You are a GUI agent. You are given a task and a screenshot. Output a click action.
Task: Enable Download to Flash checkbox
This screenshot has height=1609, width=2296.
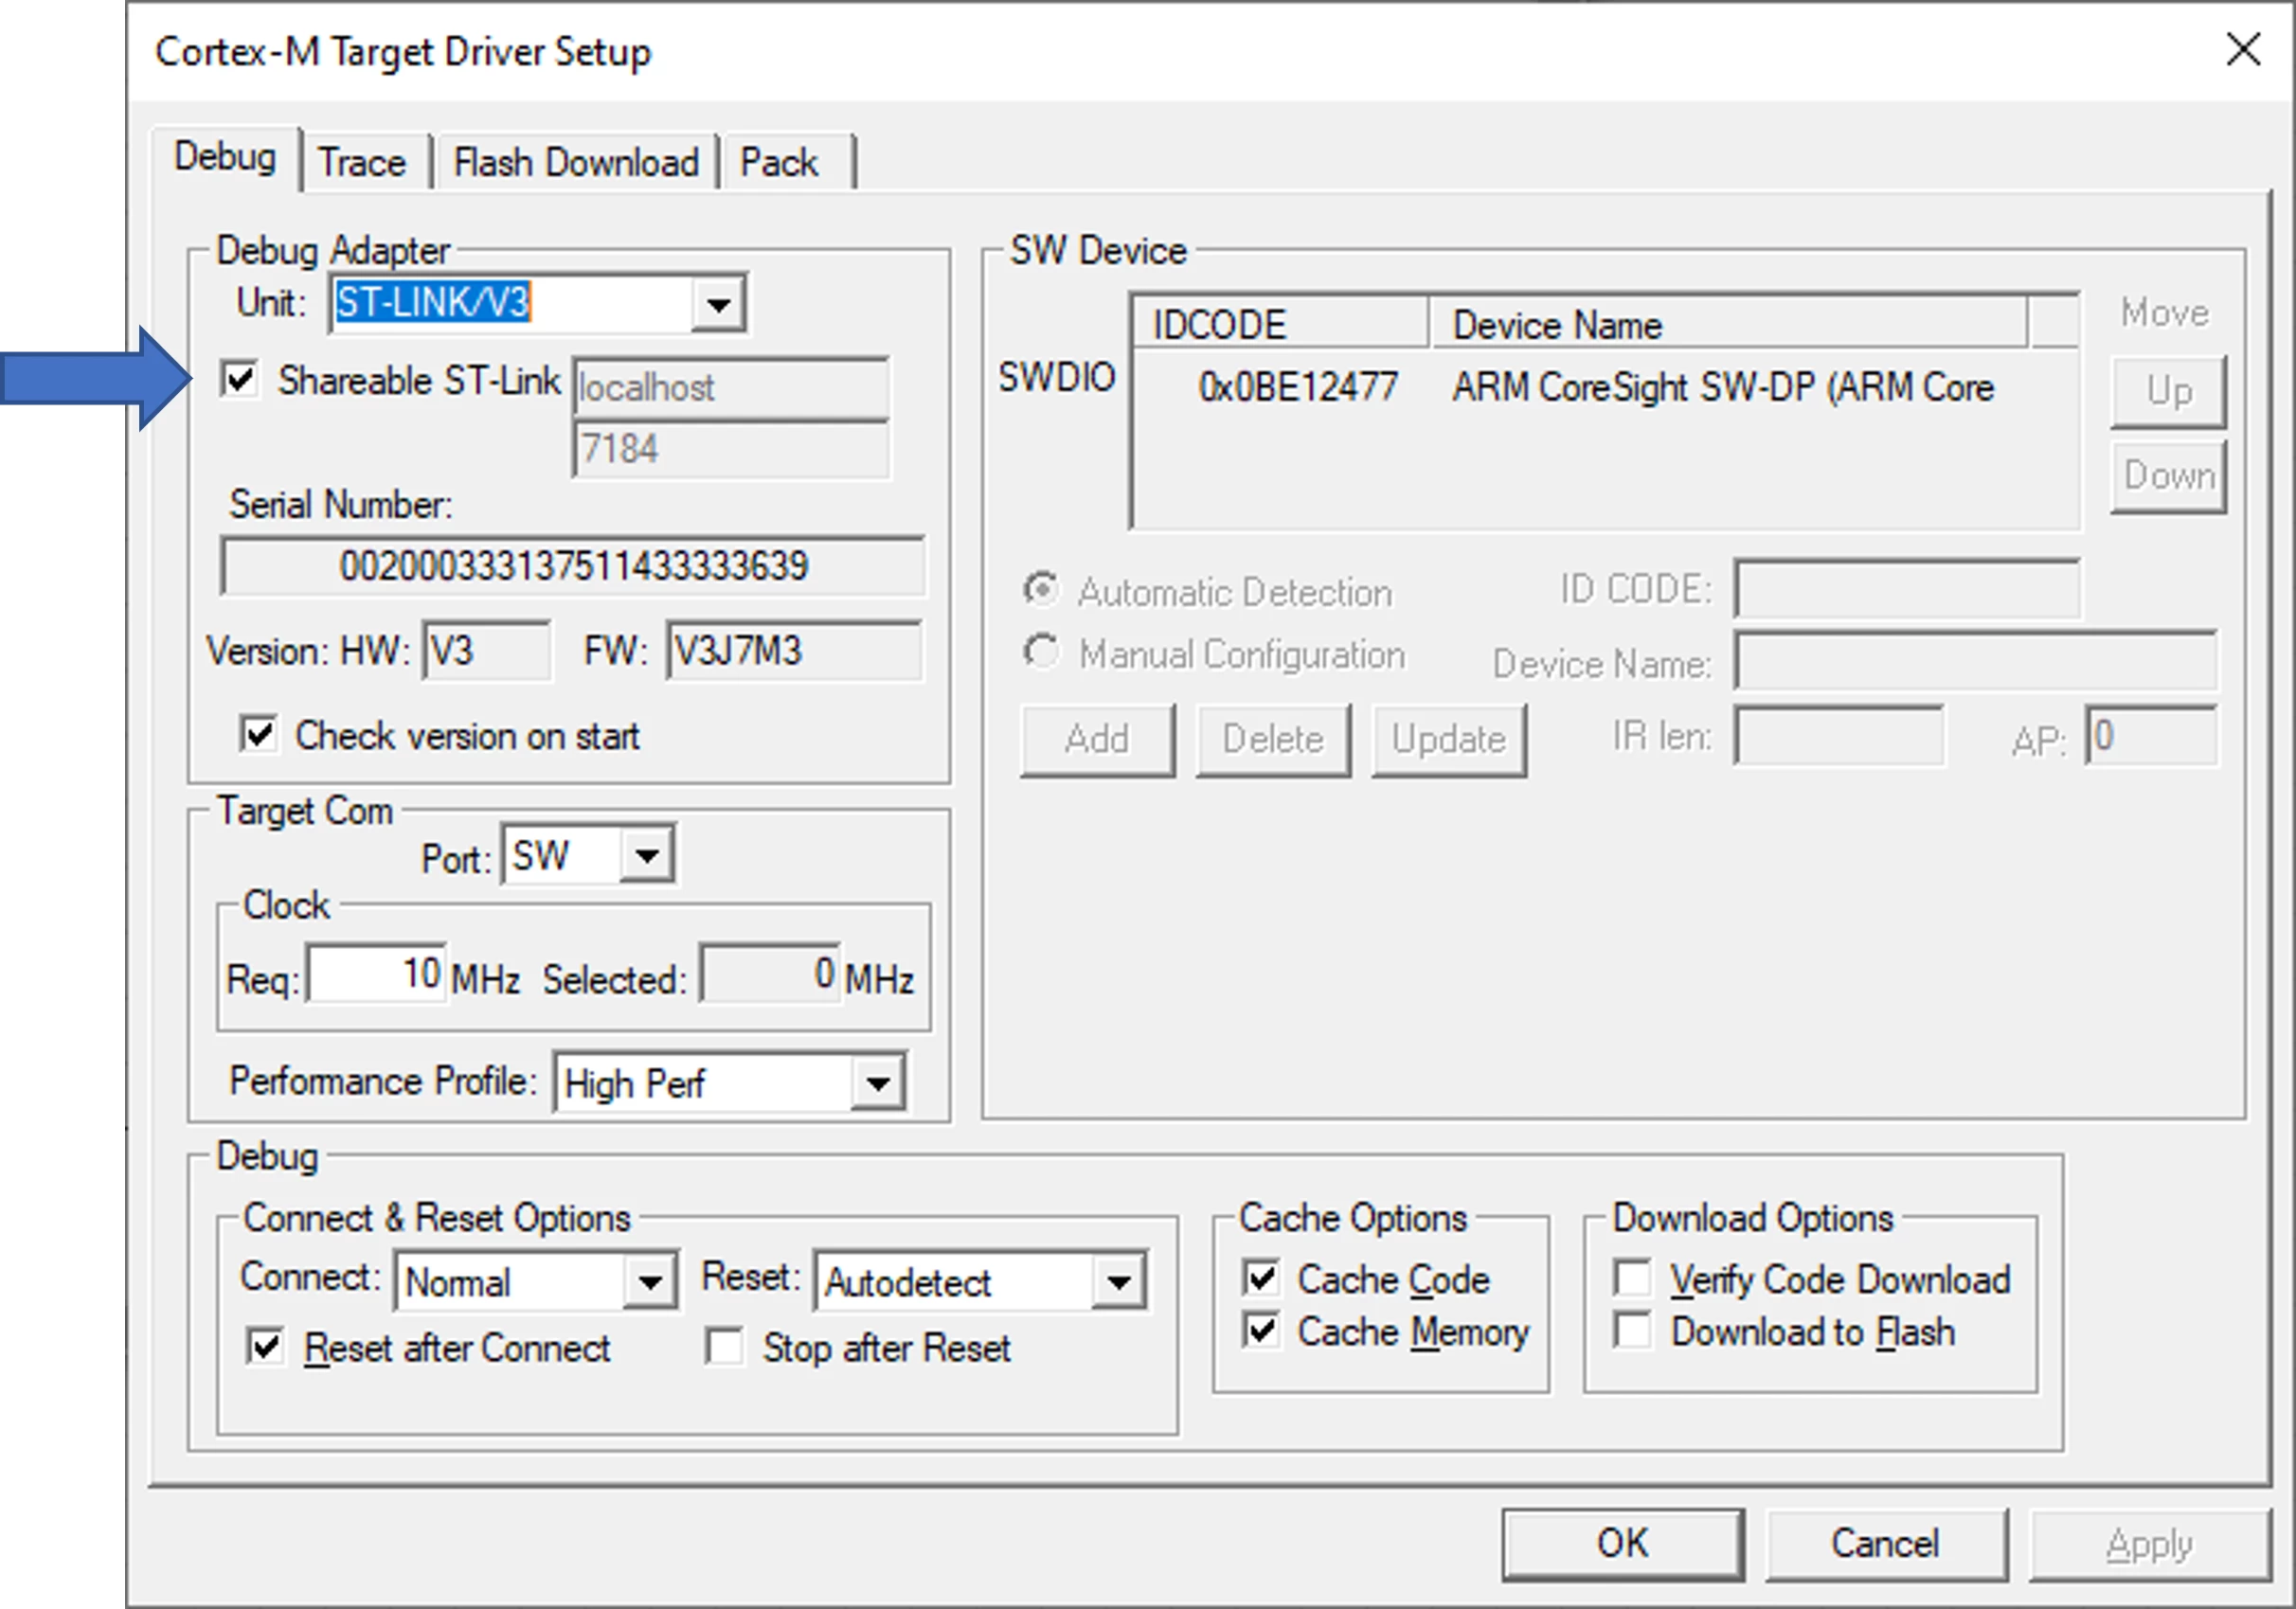pos(1633,1330)
